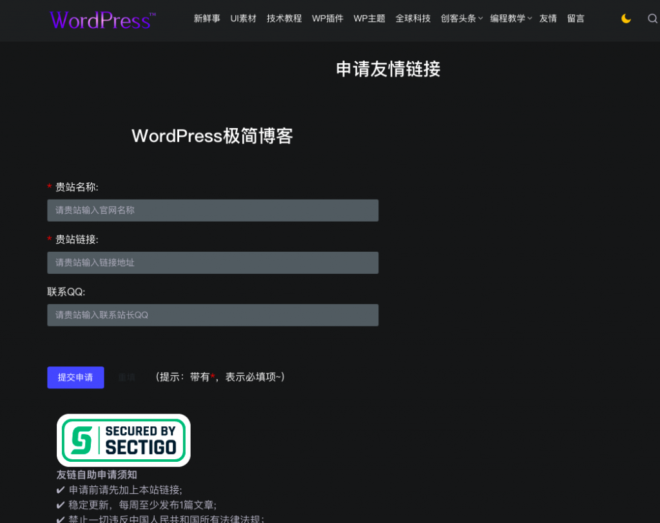Open the 全球科技 section
Screen dimensions: 660x523
413,19
